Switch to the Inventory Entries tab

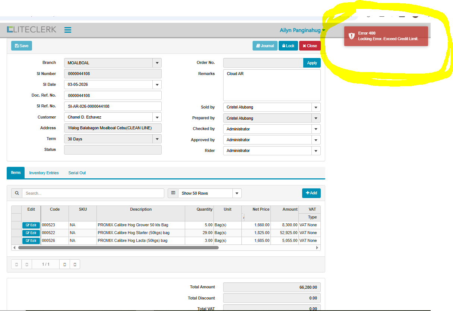pyautogui.click(x=44, y=173)
